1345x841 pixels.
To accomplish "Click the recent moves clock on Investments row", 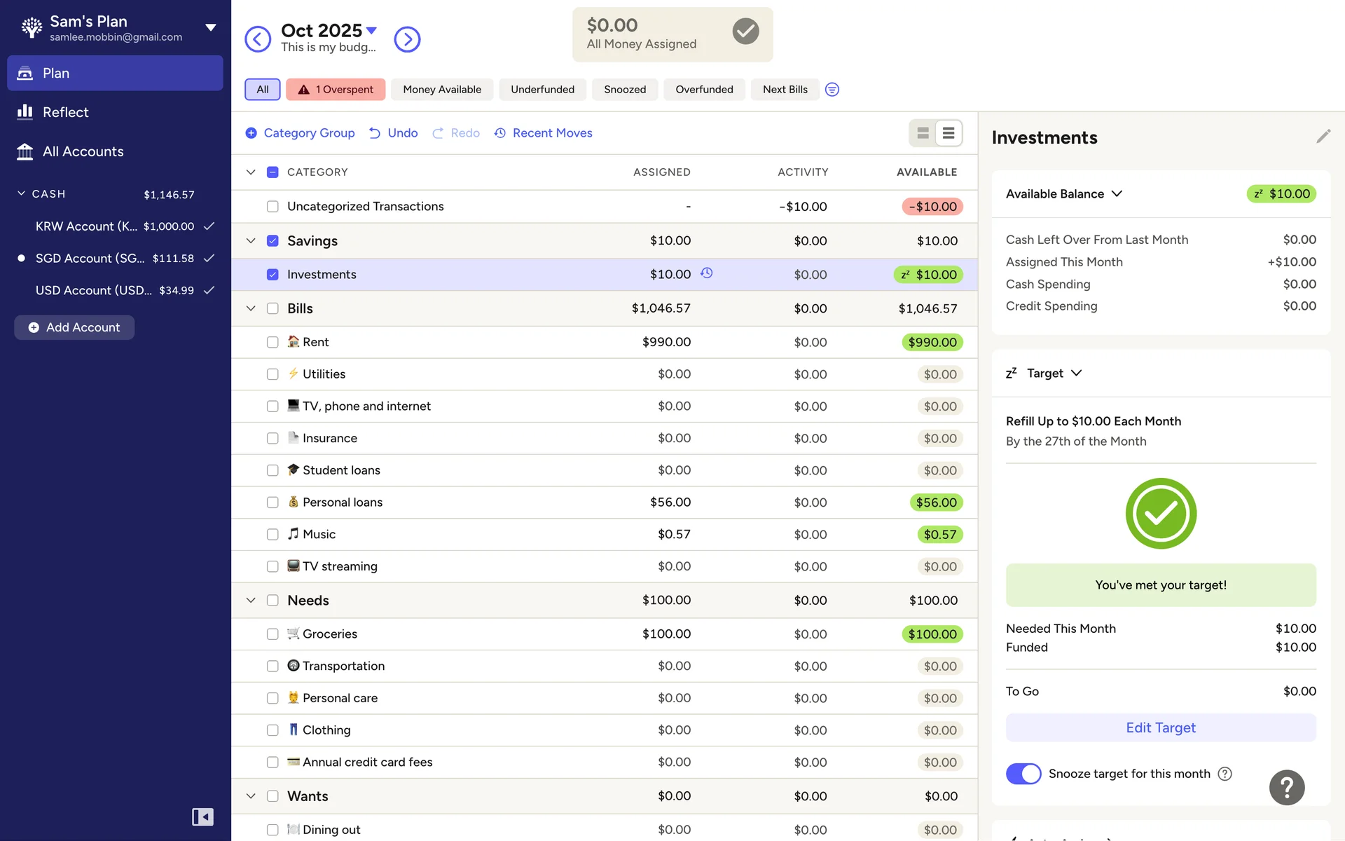I will click(707, 273).
